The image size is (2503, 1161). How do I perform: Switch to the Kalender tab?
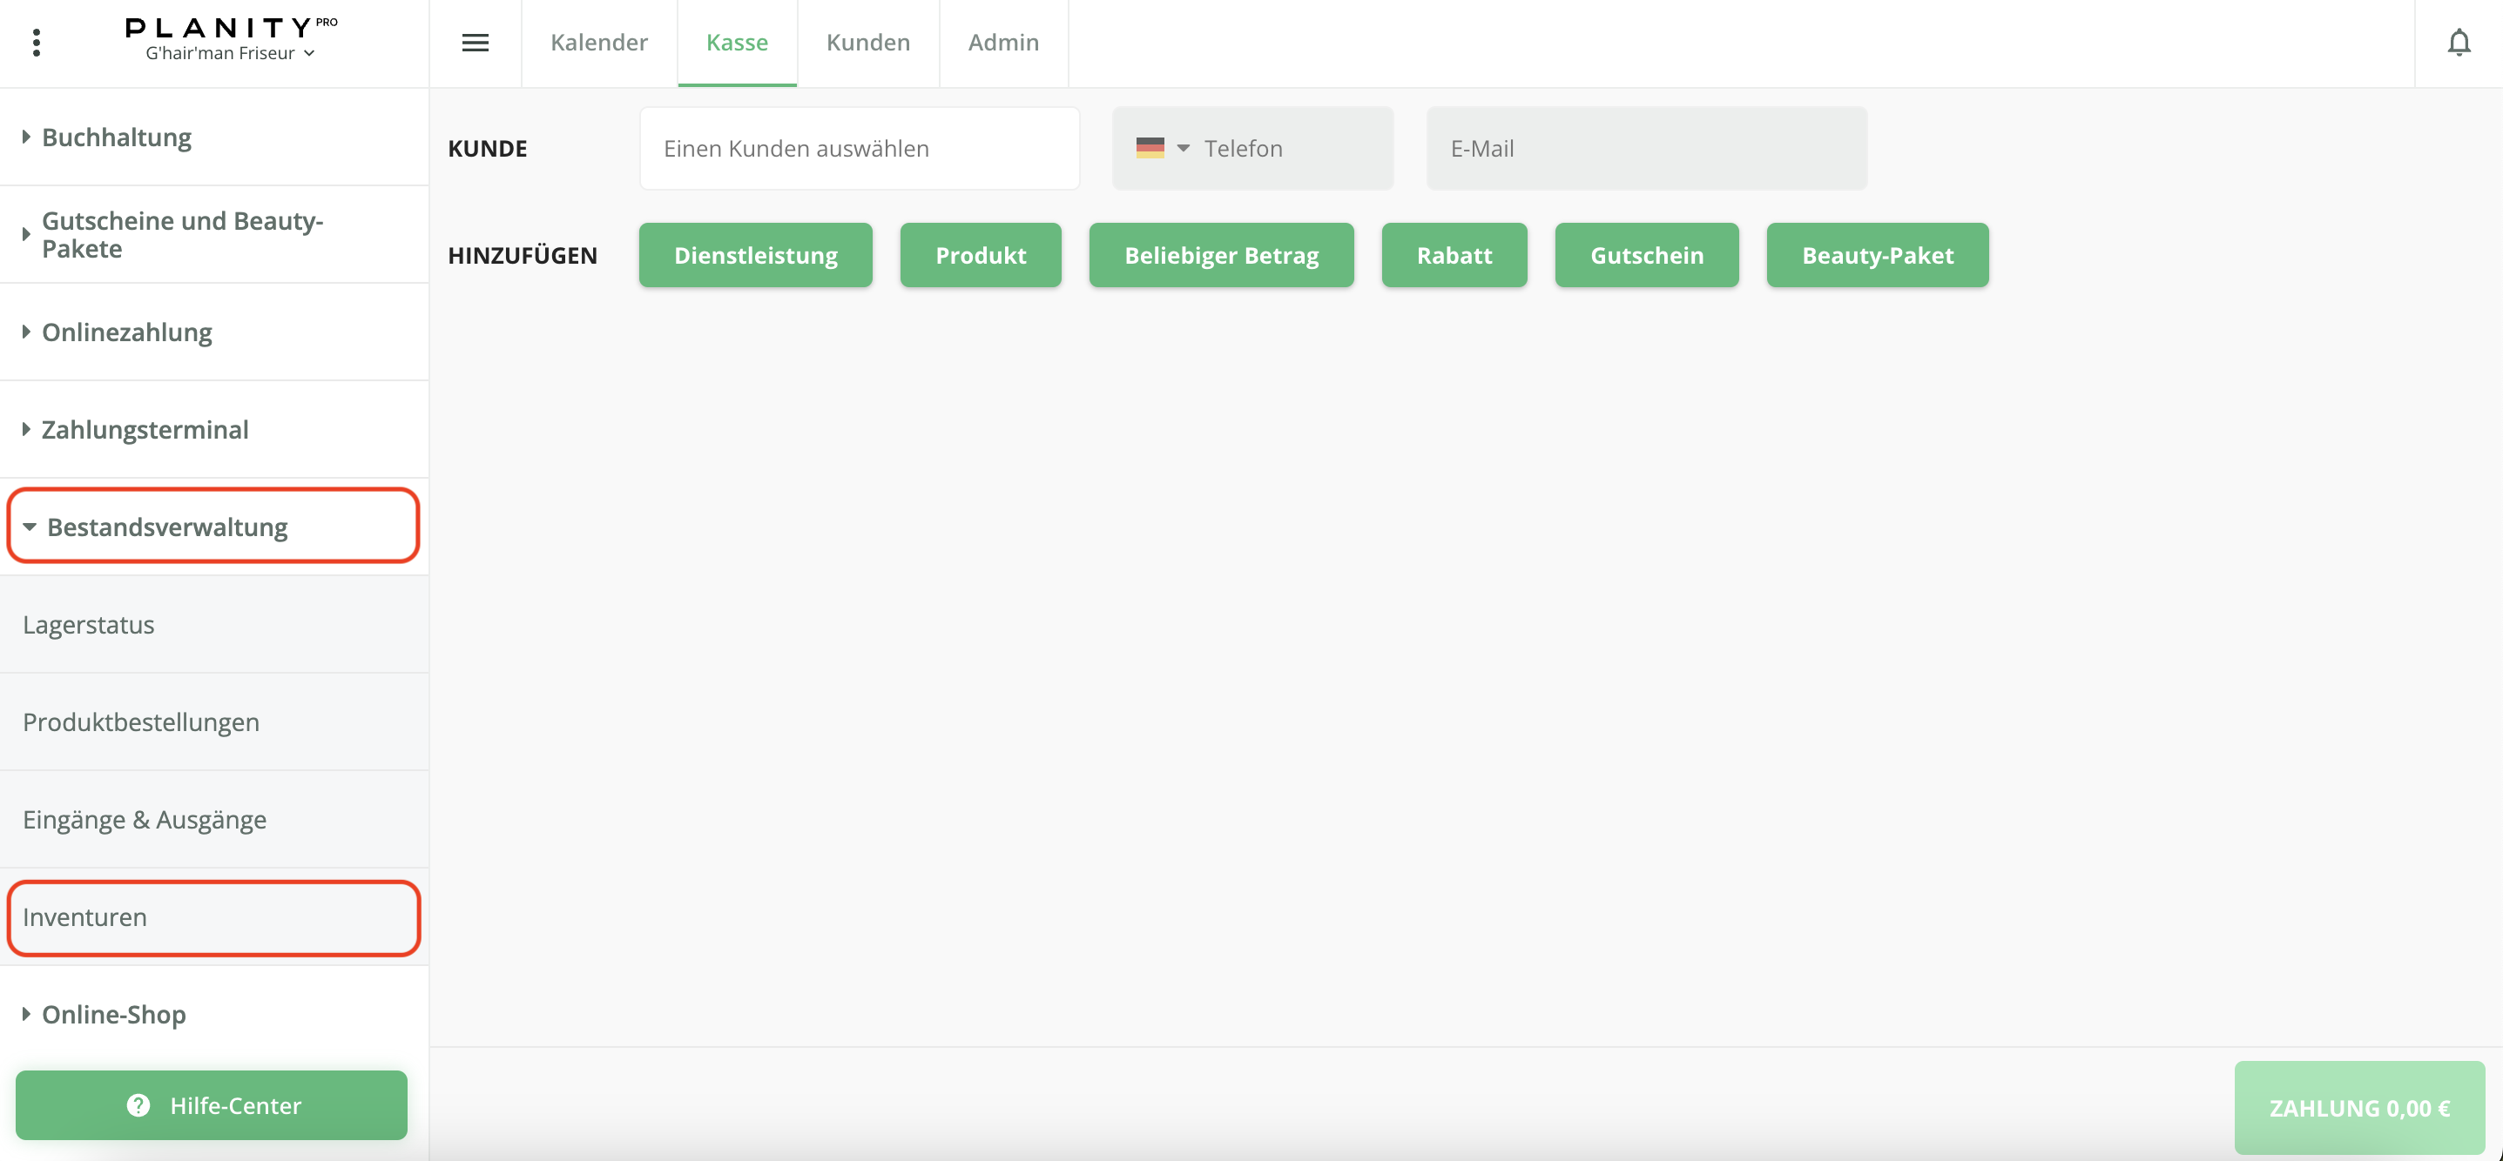click(x=598, y=43)
